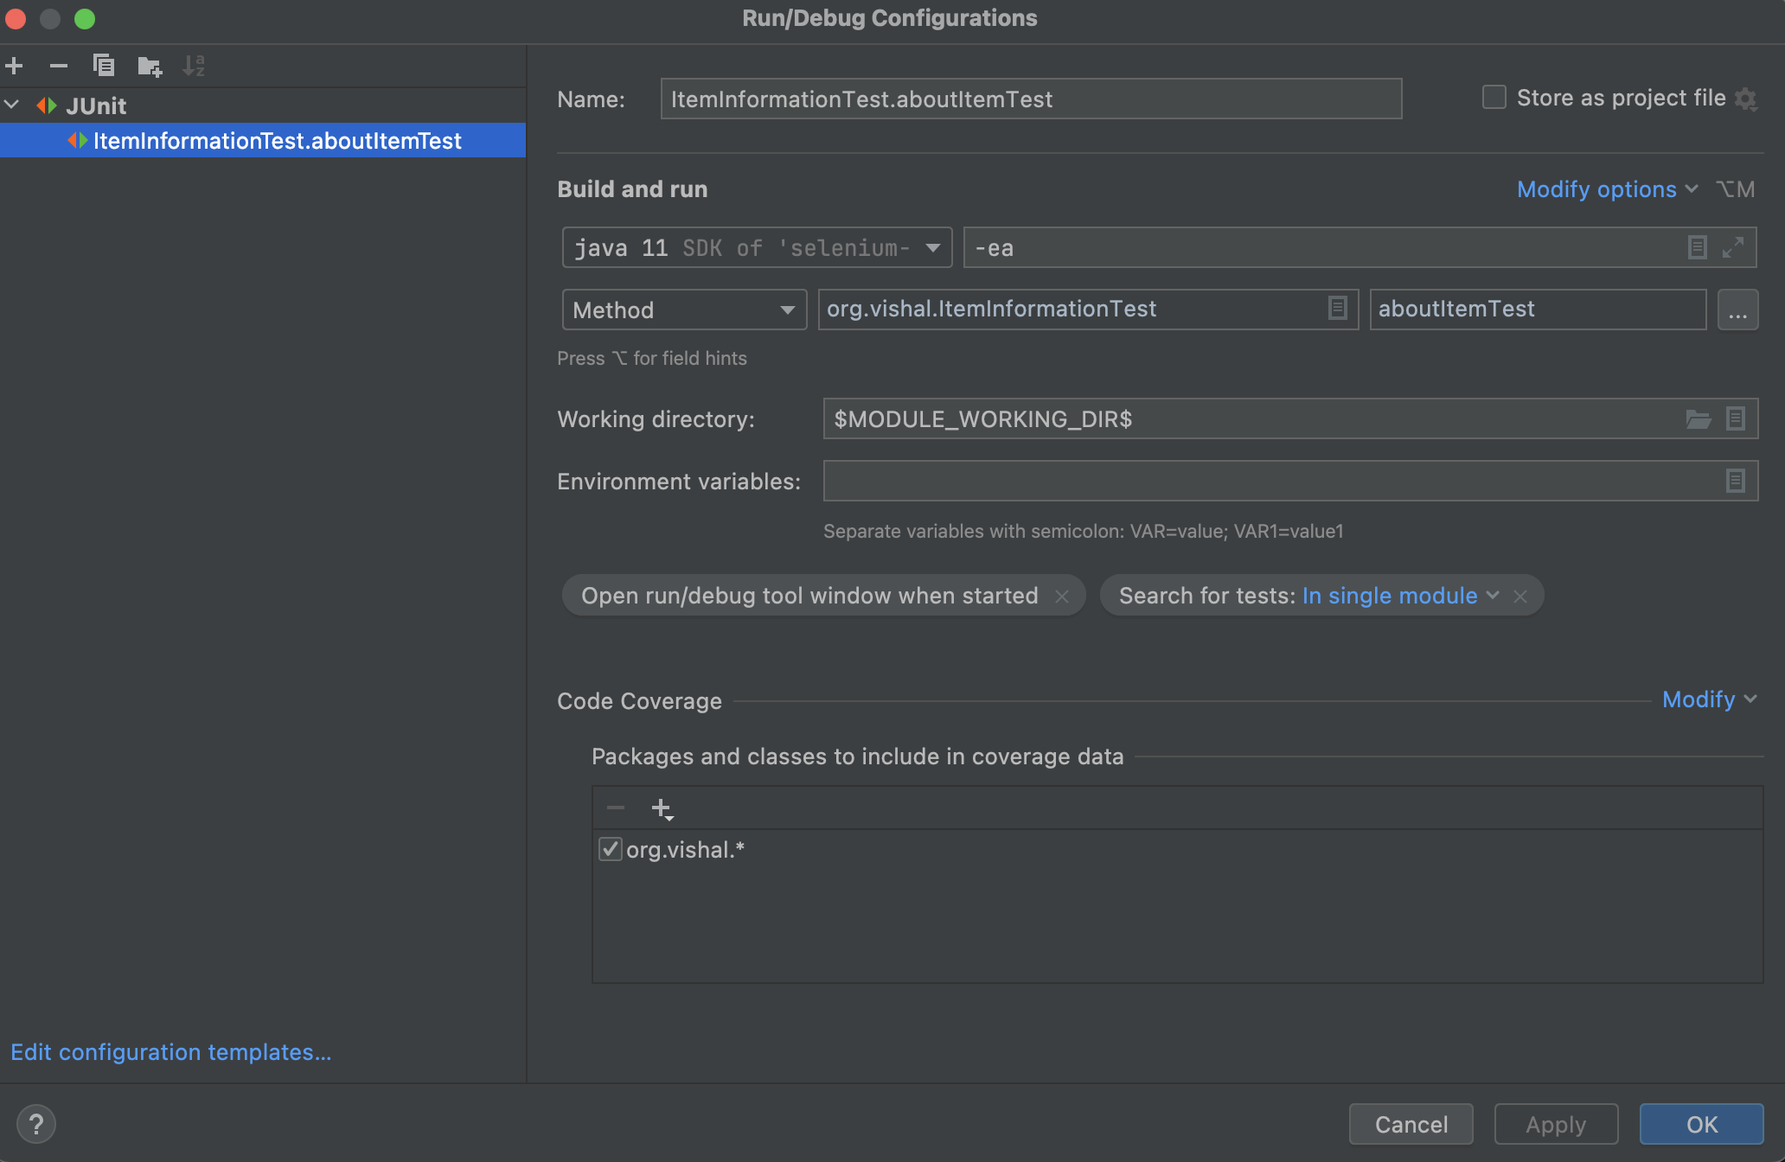
Task: Create new folder for configurations icon
Action: [150, 66]
